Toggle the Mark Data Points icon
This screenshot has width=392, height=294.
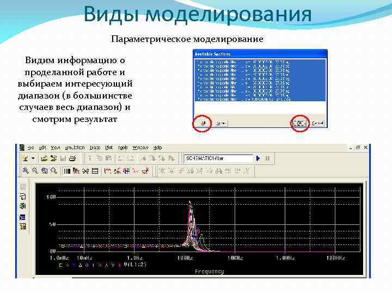(136, 171)
